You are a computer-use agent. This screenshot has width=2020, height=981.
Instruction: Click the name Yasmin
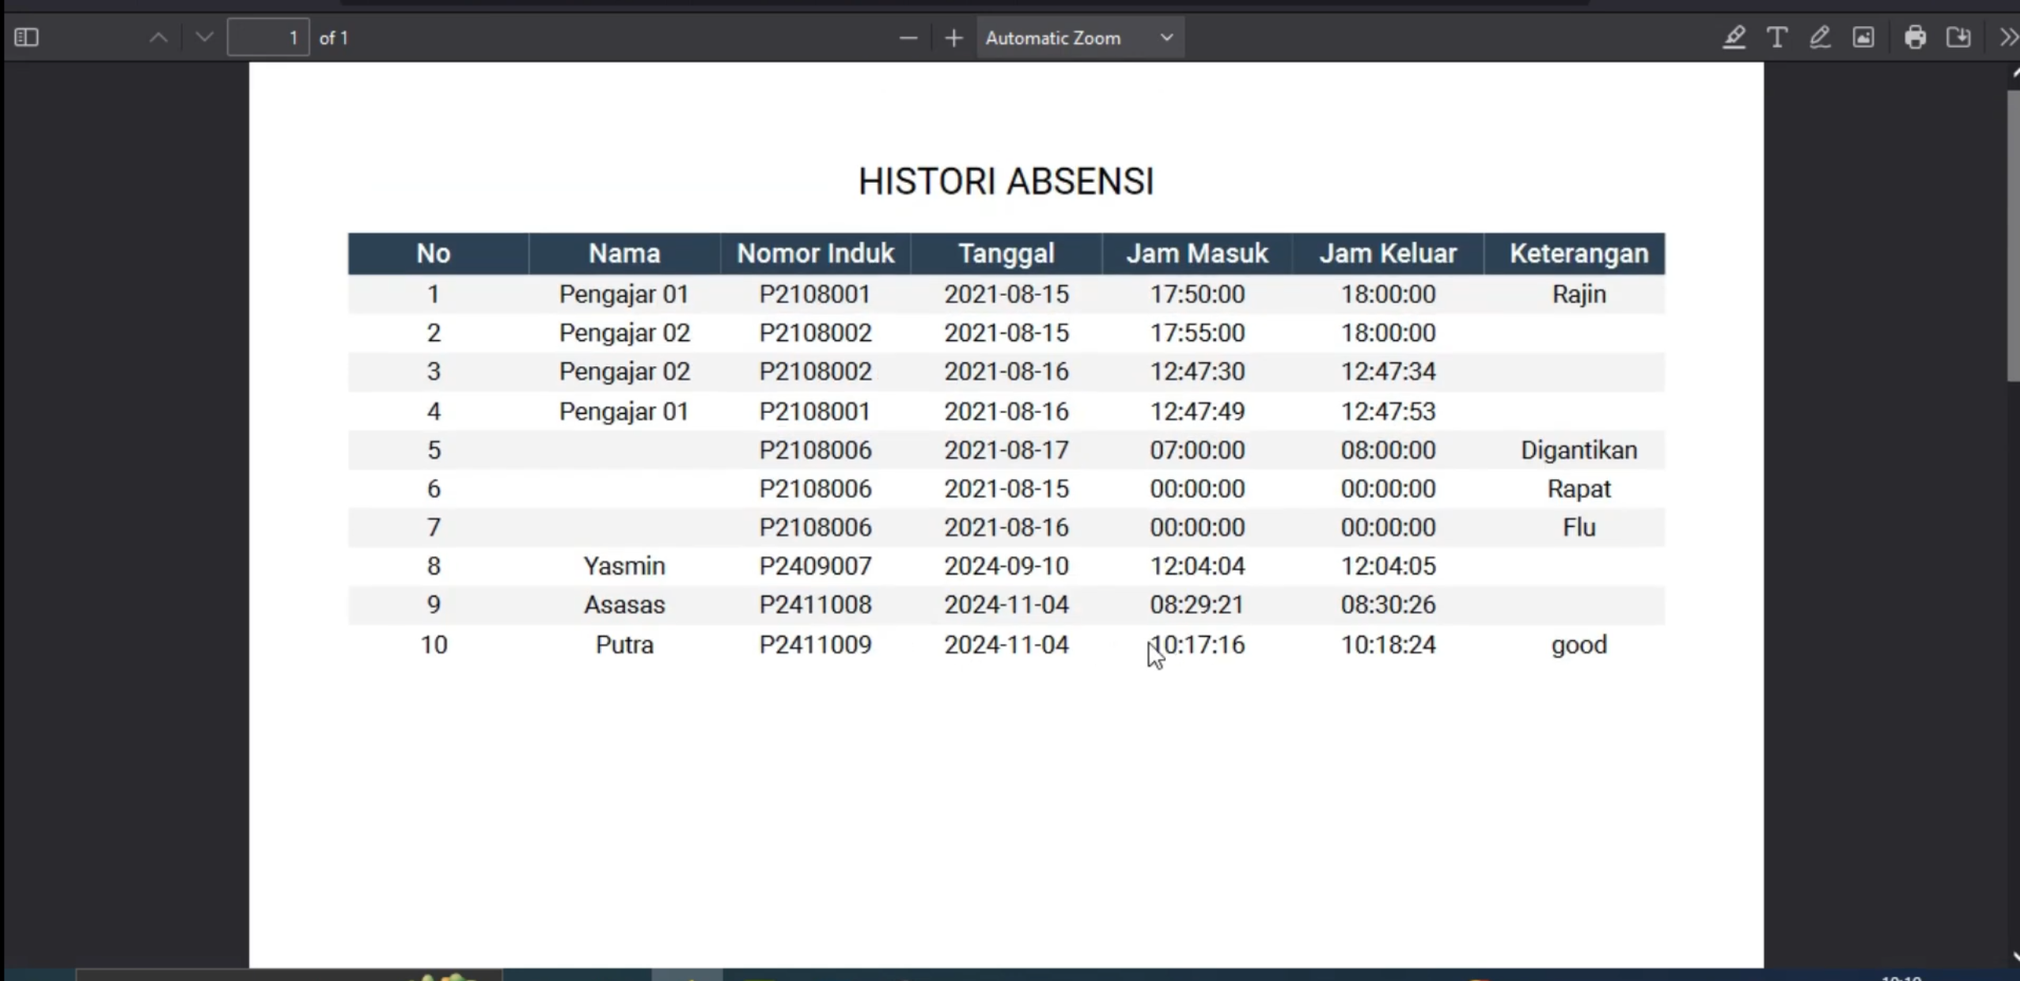624,566
